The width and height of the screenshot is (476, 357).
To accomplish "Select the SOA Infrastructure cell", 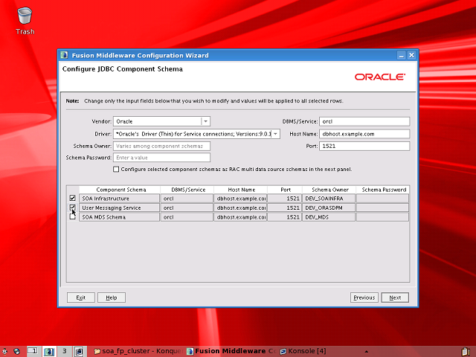I will click(x=119, y=199).
